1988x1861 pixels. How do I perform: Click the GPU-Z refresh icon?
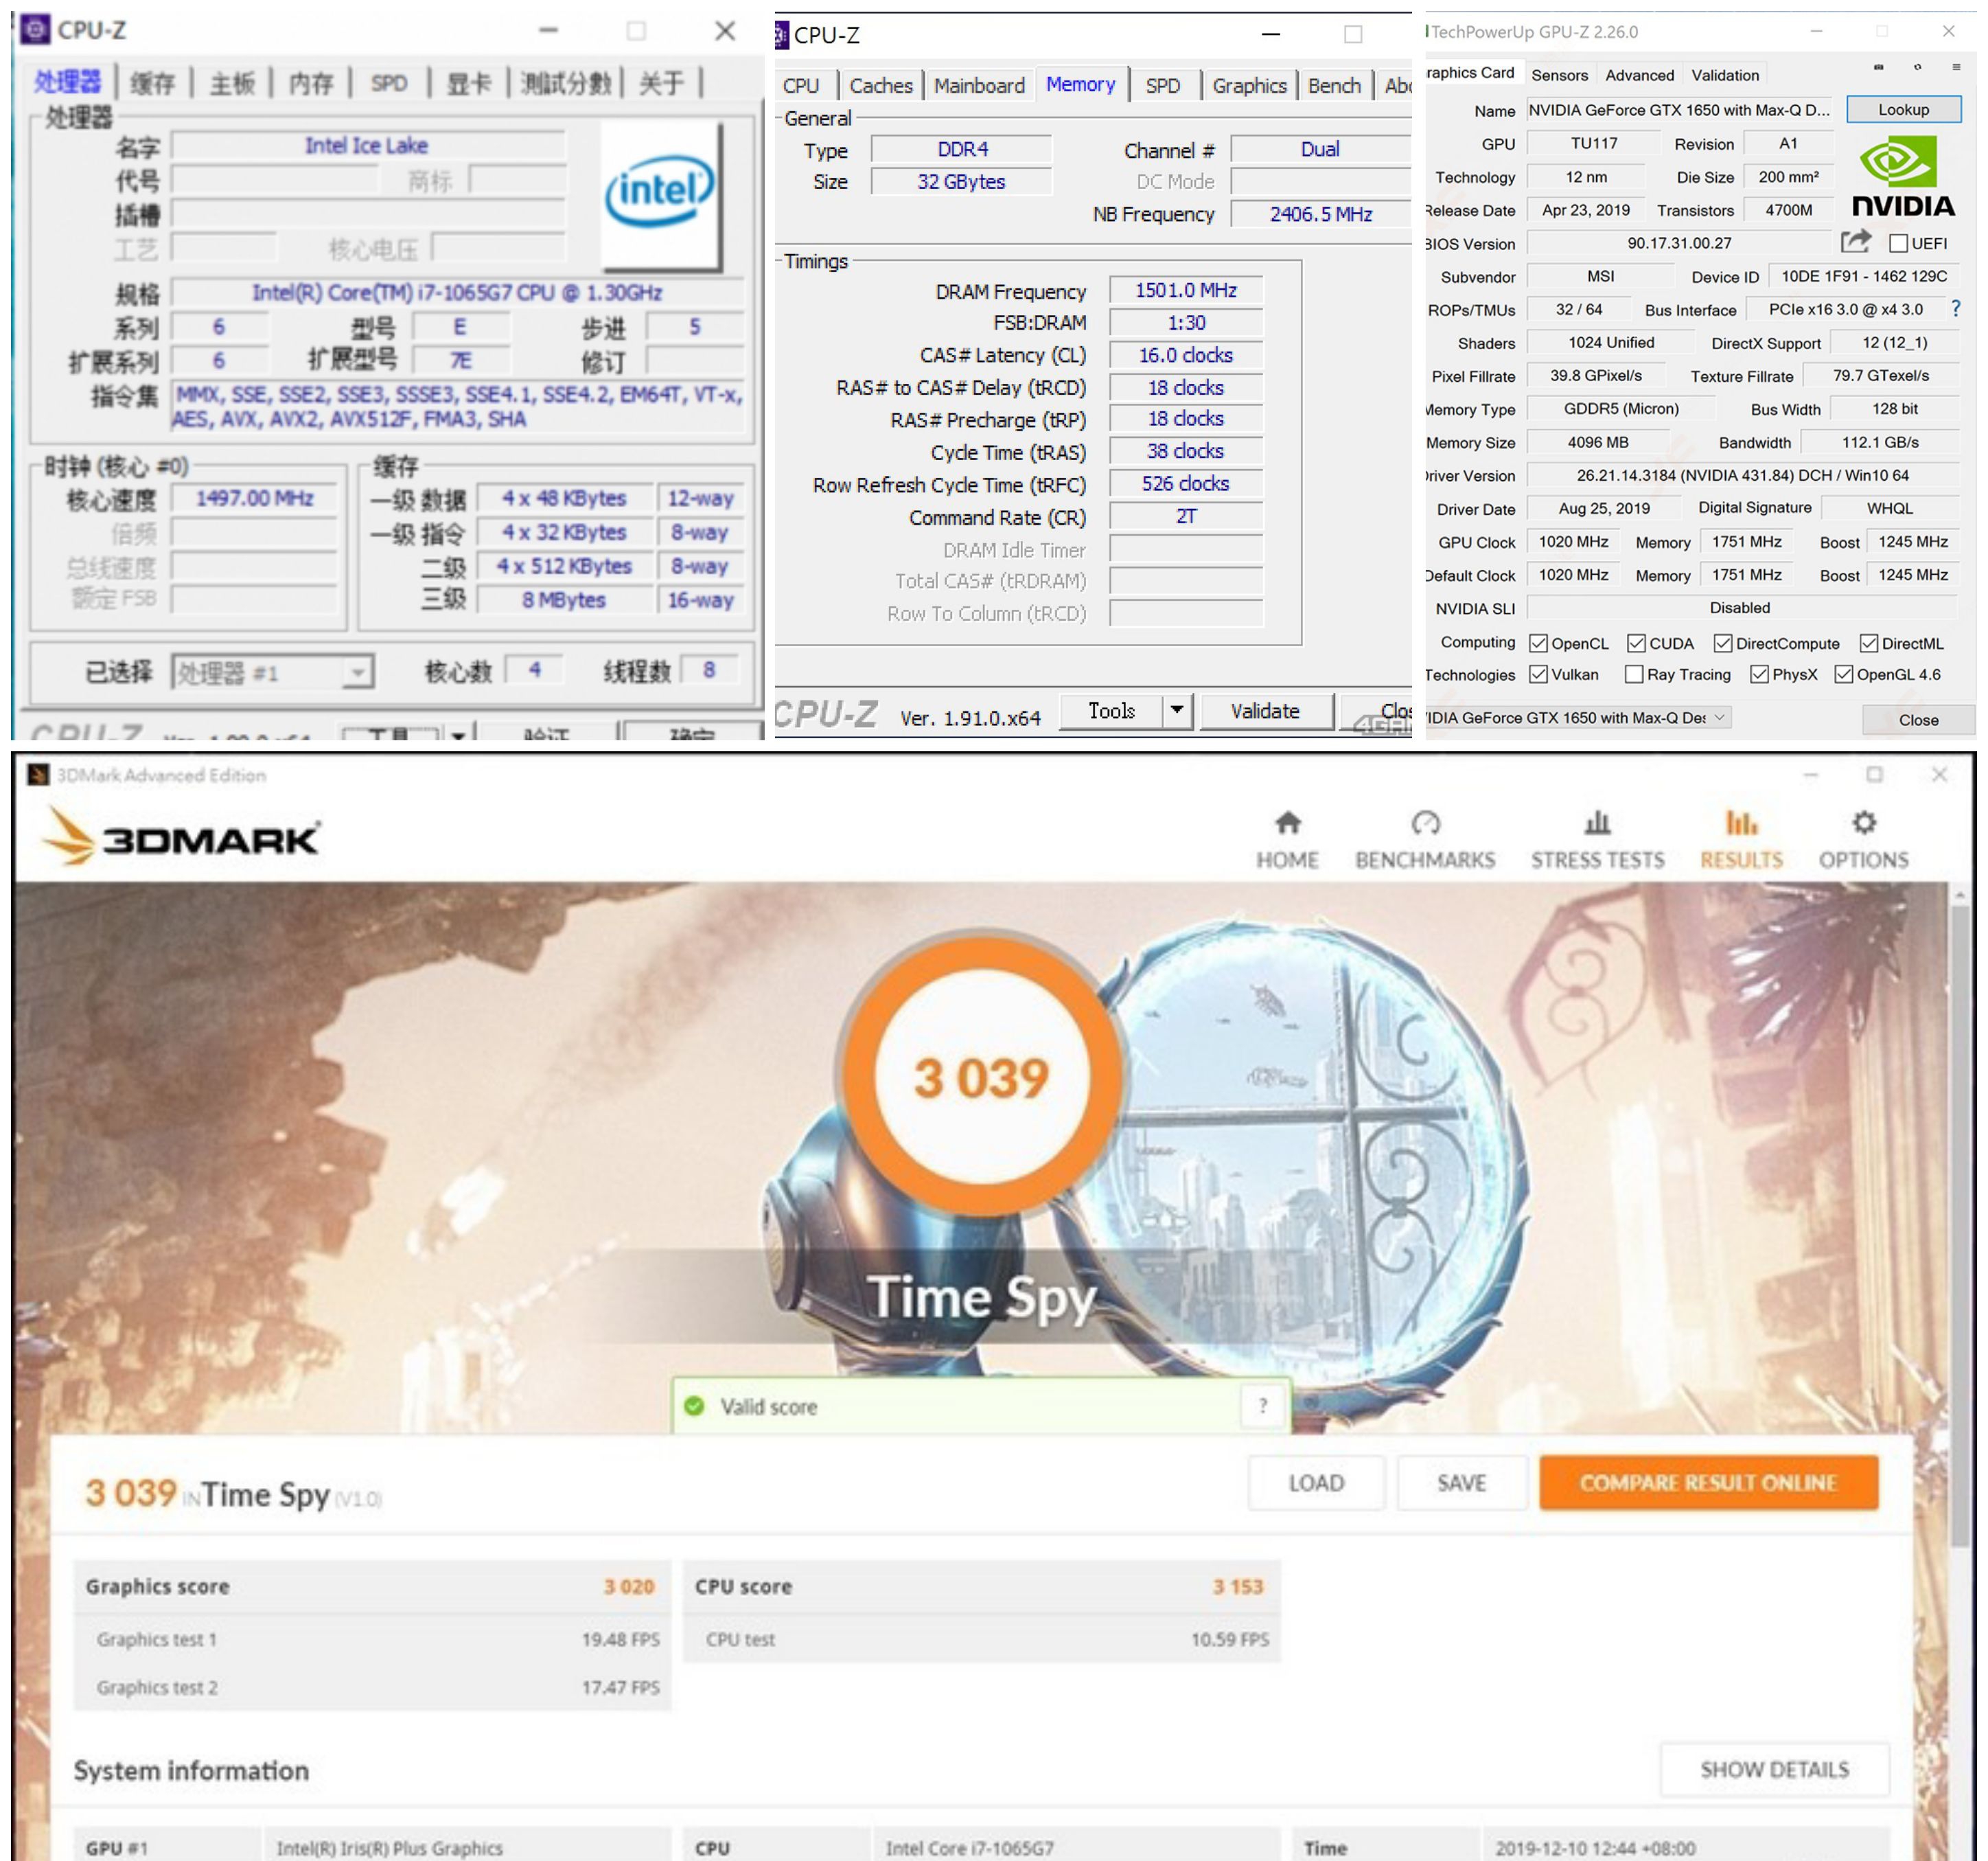click(1917, 68)
